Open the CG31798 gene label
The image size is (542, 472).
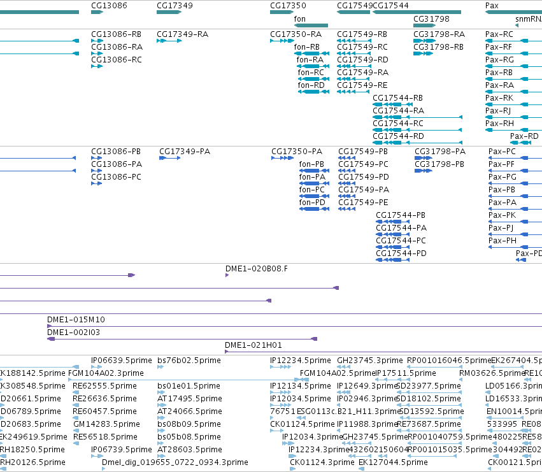(x=431, y=19)
